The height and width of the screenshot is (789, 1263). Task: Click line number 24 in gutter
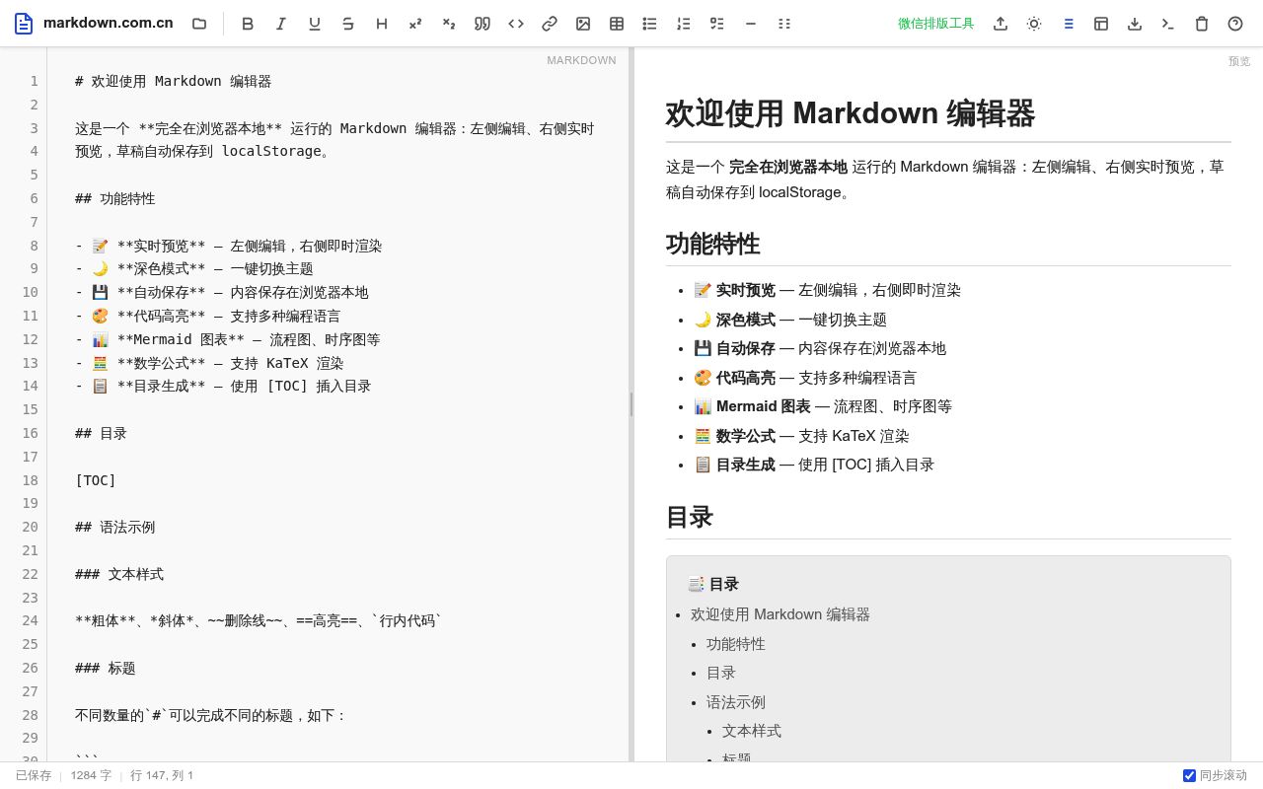(x=30, y=620)
